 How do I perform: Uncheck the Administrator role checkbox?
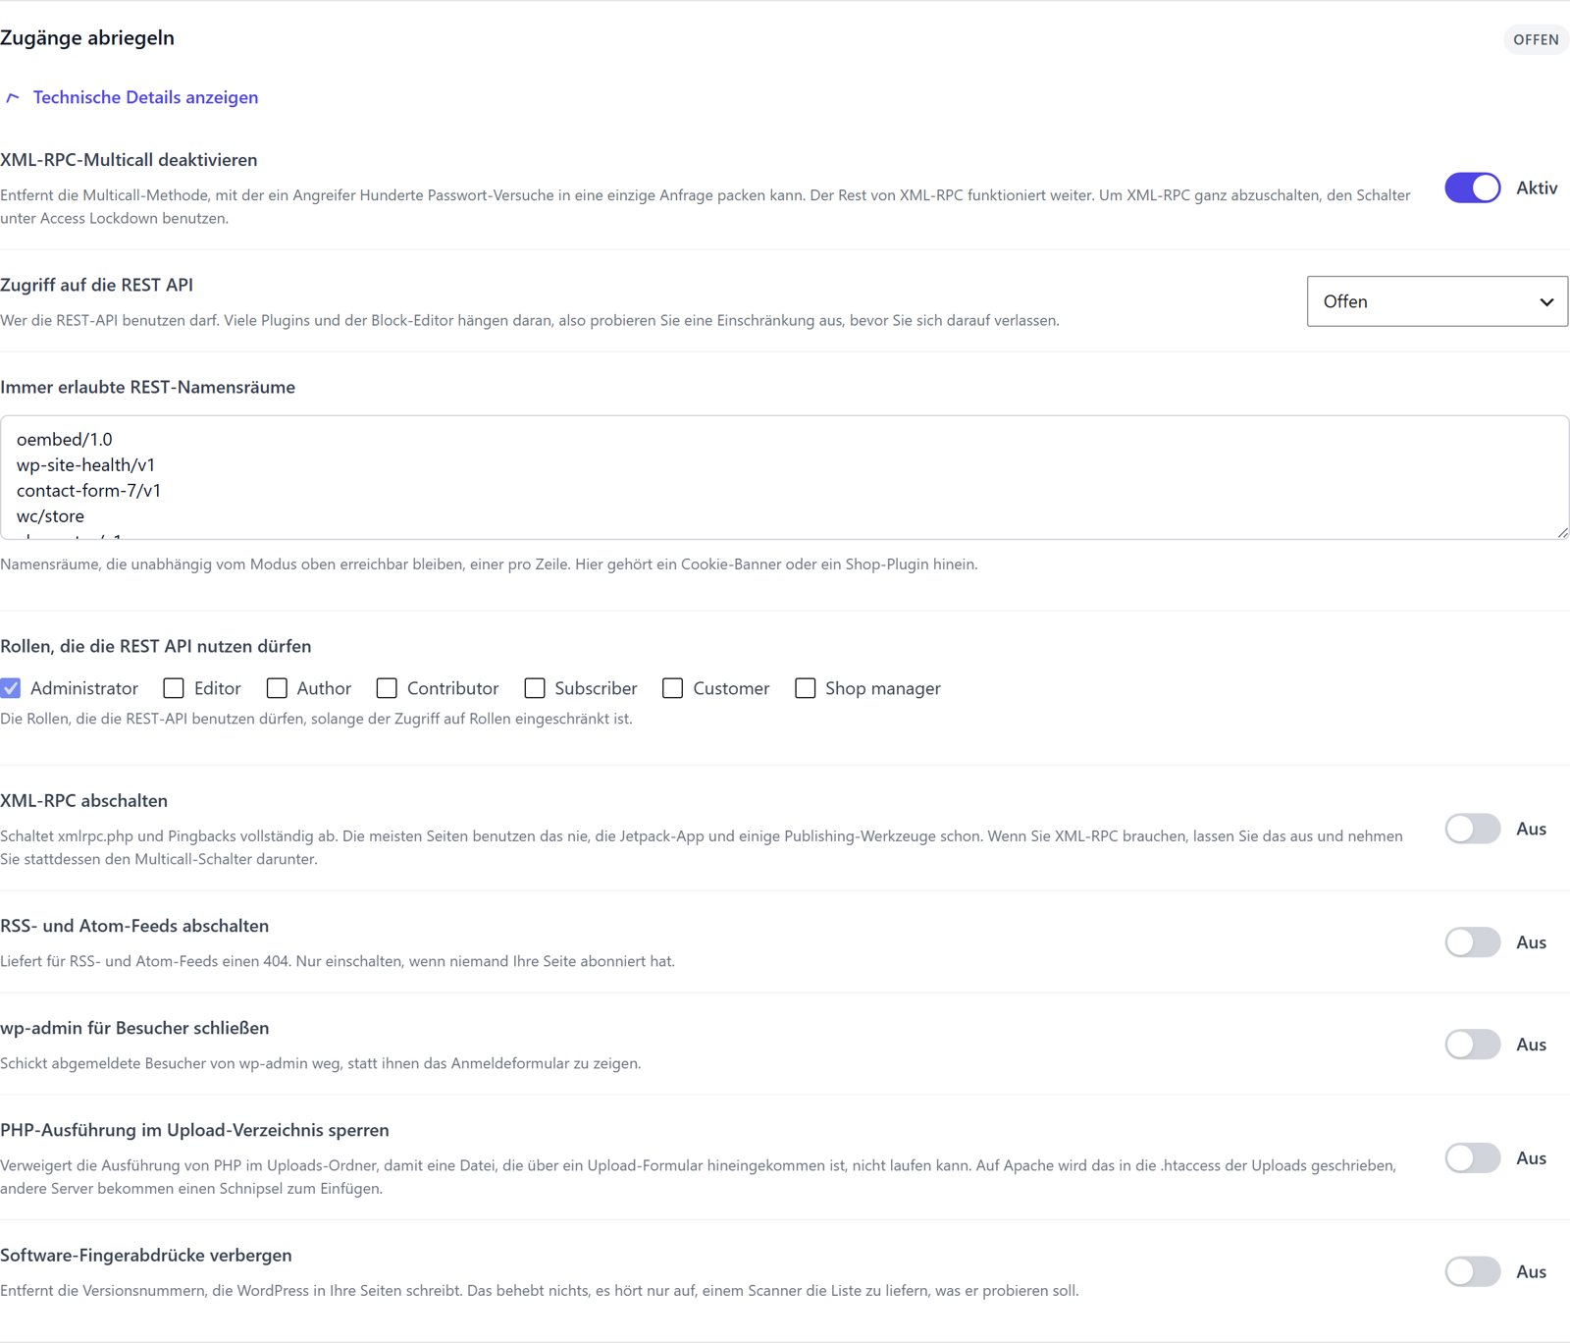point(11,688)
